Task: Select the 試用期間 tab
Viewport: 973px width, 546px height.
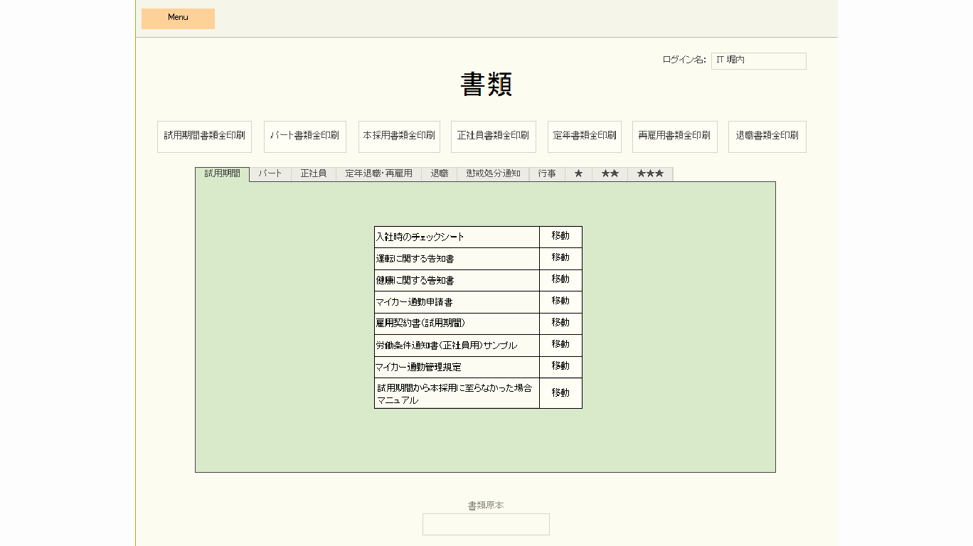Action: 223,174
